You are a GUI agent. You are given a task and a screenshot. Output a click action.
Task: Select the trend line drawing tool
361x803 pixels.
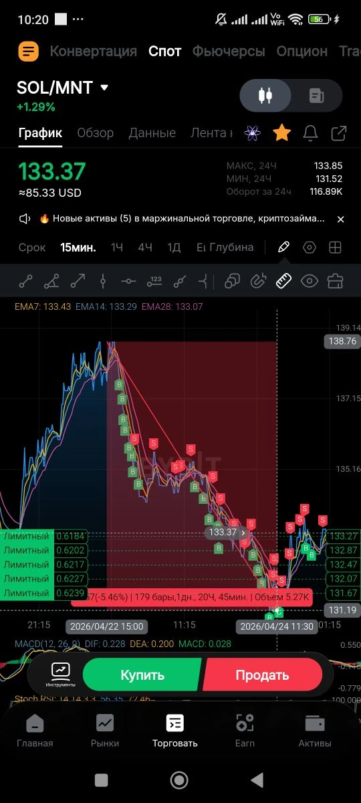click(26, 282)
